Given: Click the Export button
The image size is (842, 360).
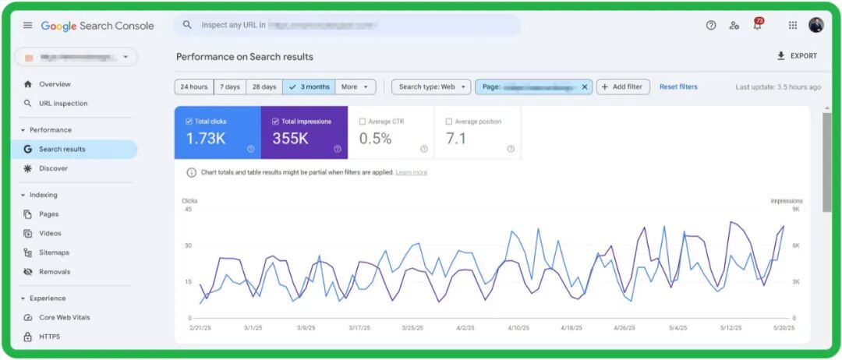Looking at the screenshot, I should coord(797,56).
